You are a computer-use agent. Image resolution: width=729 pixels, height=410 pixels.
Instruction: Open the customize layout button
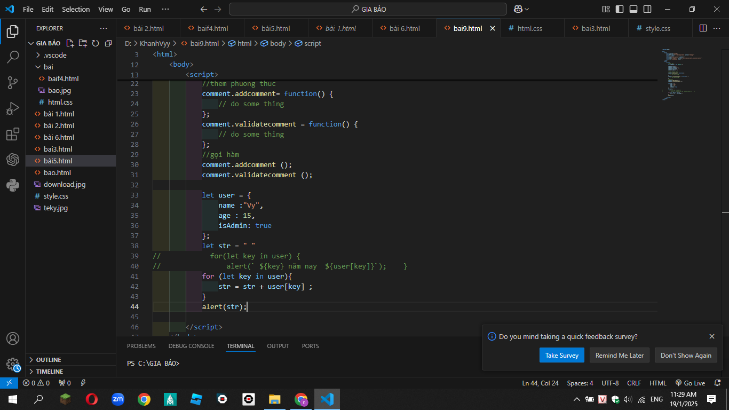pyautogui.click(x=606, y=9)
